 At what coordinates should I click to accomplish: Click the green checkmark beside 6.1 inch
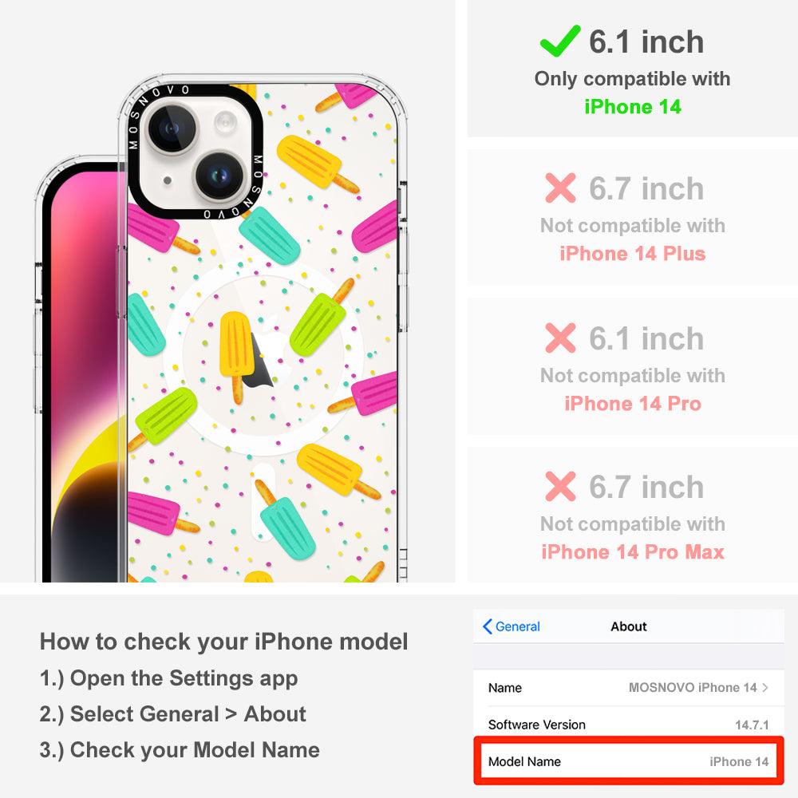(560, 41)
